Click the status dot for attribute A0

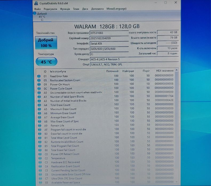(39, 93)
